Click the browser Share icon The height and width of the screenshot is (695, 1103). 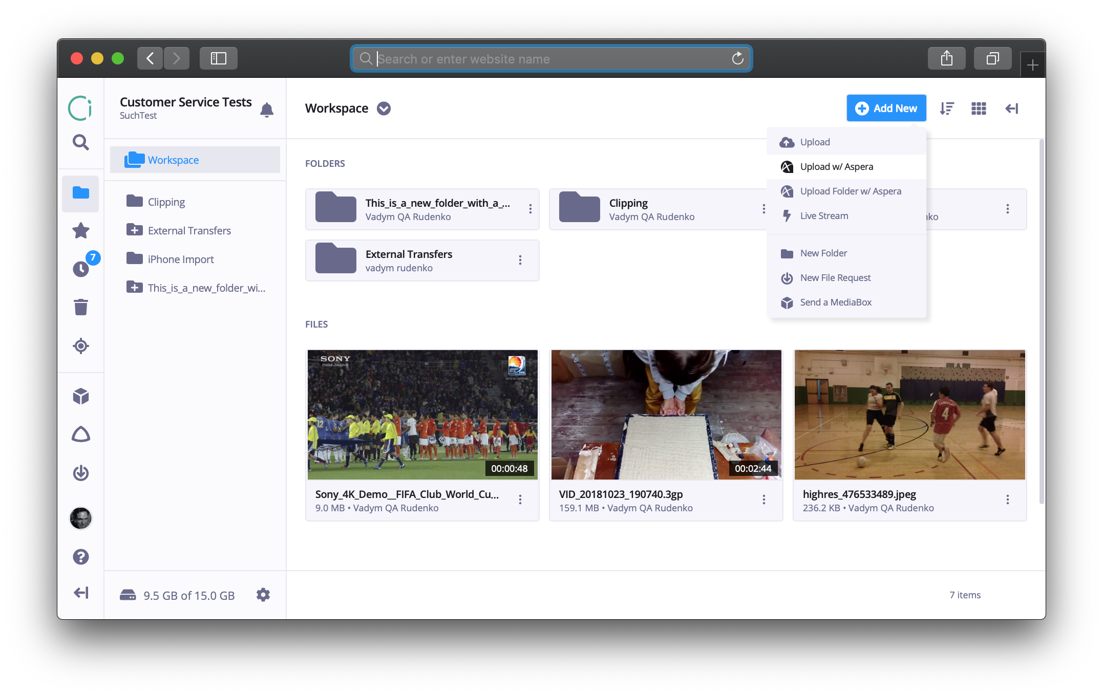tap(946, 58)
